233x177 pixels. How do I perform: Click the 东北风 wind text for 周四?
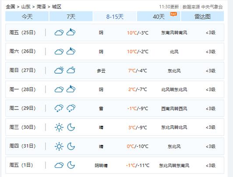point(174,146)
